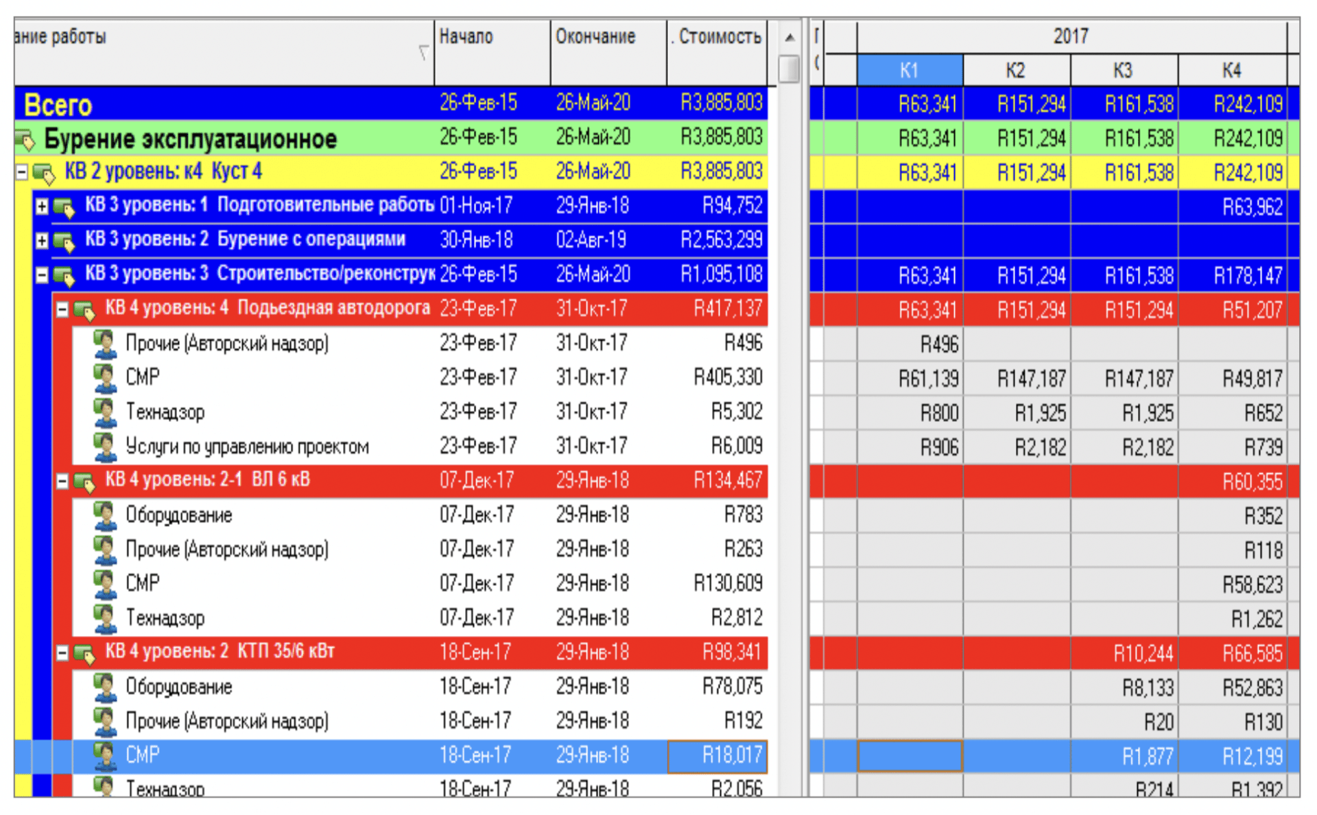Click cost value R2,563,299
This screenshot has width=1317, height=815.
pyautogui.click(x=722, y=240)
